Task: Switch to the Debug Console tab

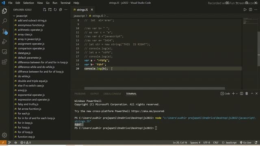Action: (x=112, y=94)
